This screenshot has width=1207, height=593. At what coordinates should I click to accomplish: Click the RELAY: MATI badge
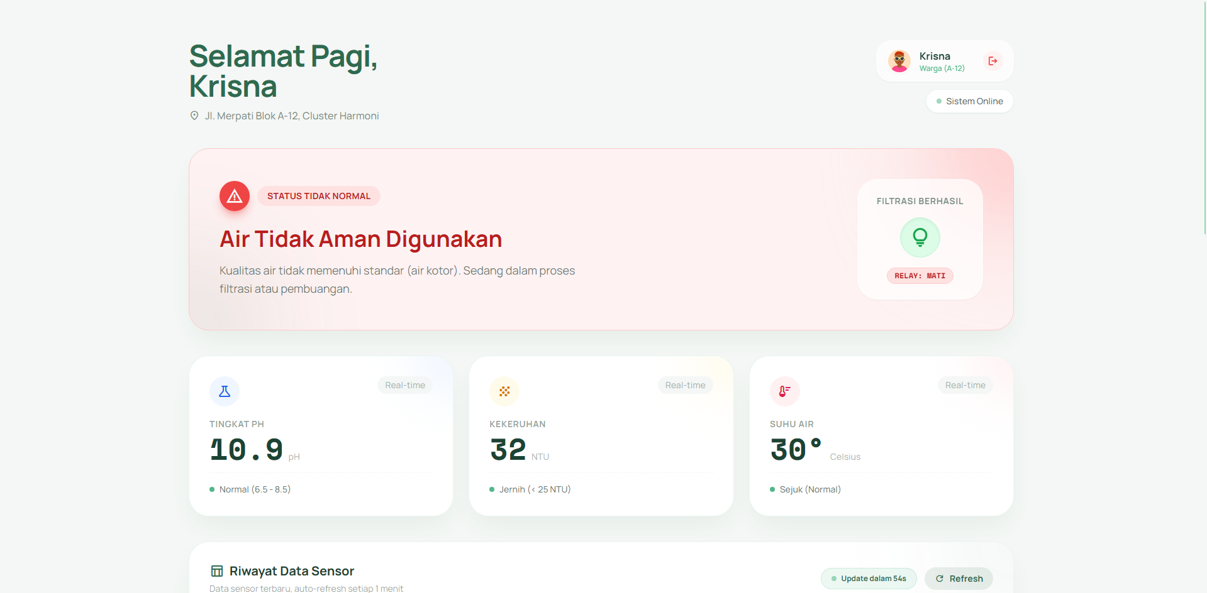[920, 276]
